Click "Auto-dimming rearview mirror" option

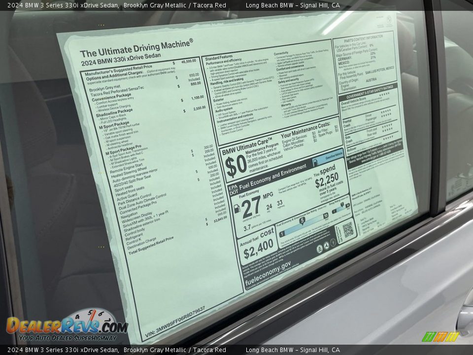click(135, 177)
